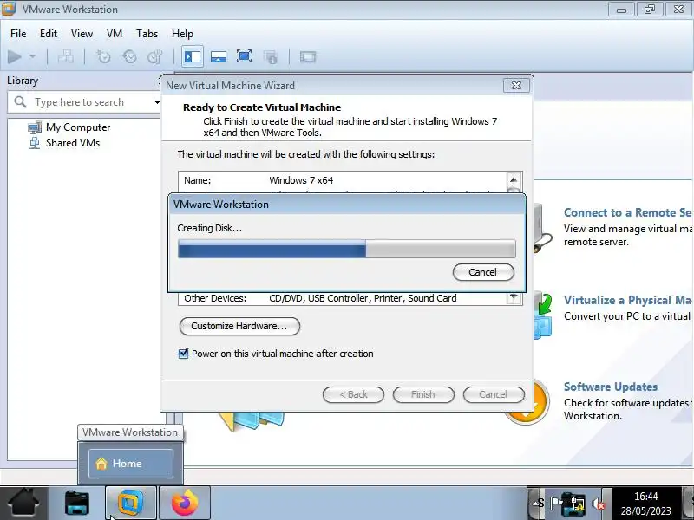Open Virtualize a Physical Machine link
694x520 pixels.
coord(627,300)
